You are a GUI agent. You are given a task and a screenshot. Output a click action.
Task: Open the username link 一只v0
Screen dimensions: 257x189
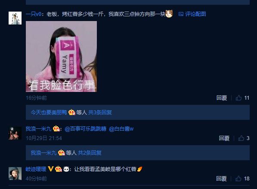34,14
